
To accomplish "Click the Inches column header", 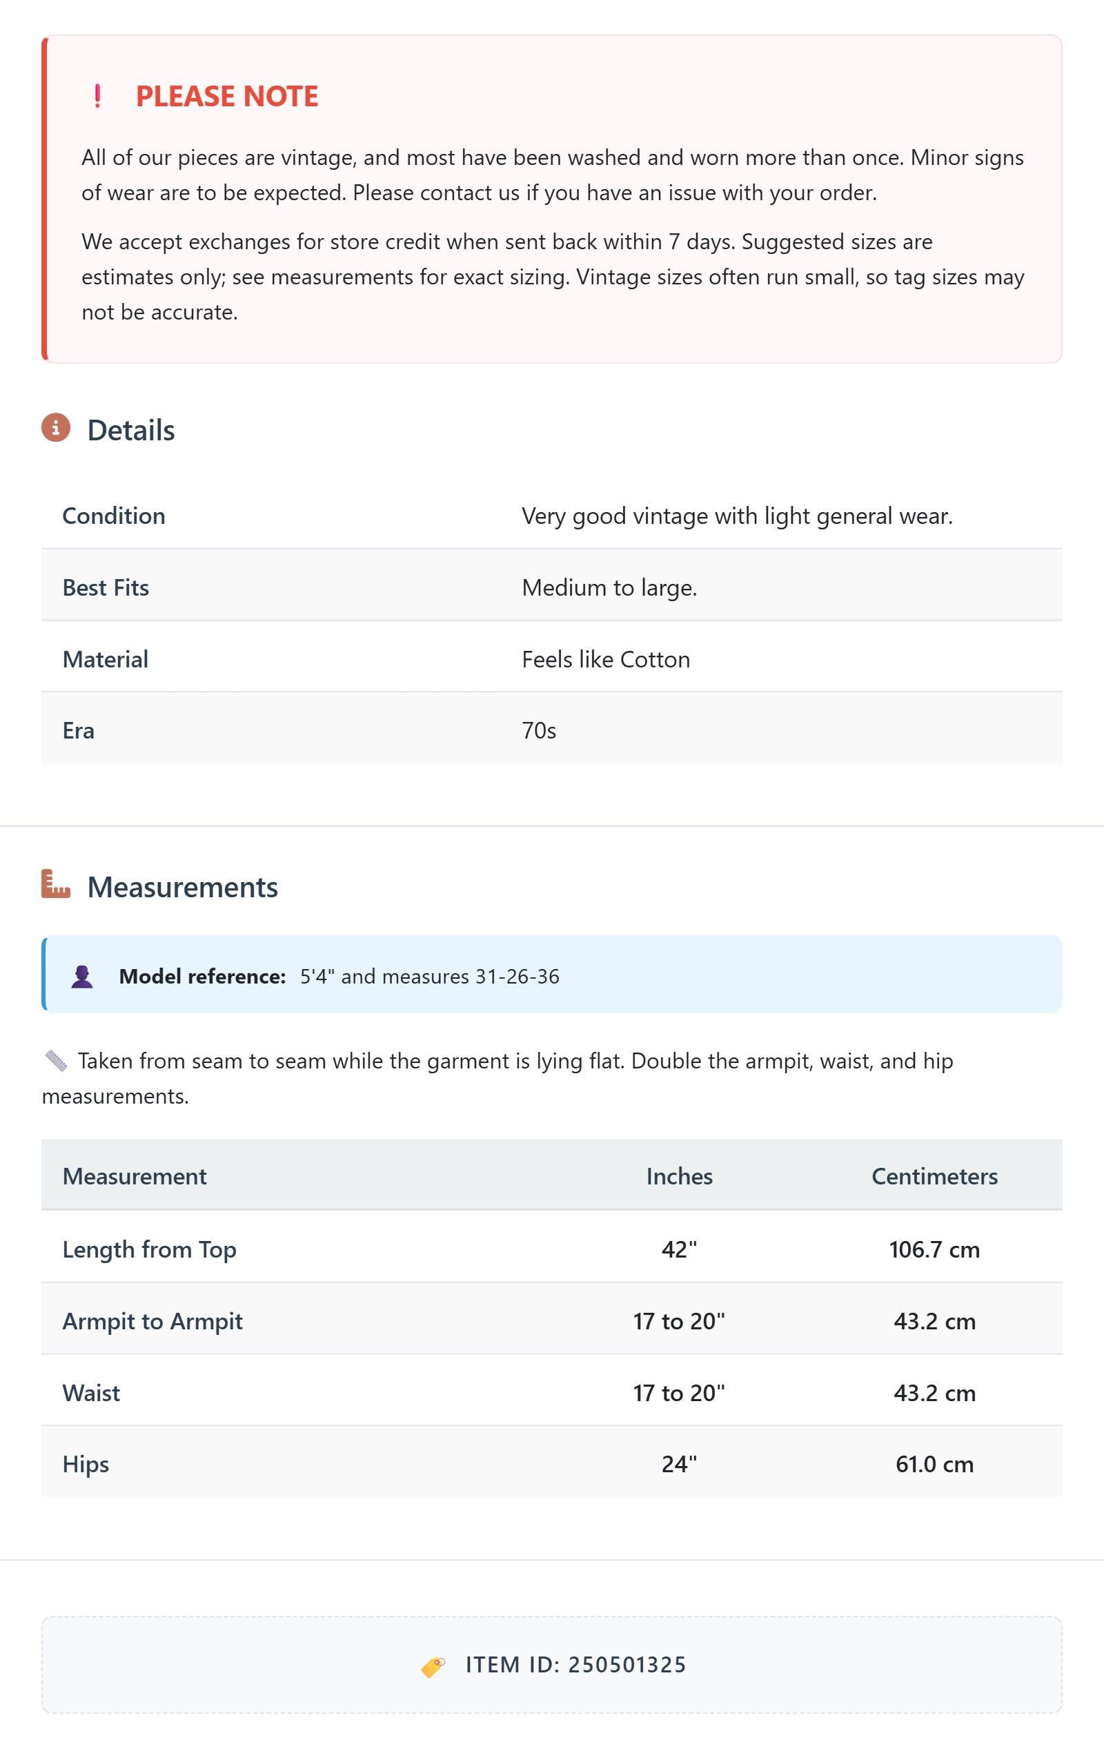I will pyautogui.click(x=679, y=1176).
